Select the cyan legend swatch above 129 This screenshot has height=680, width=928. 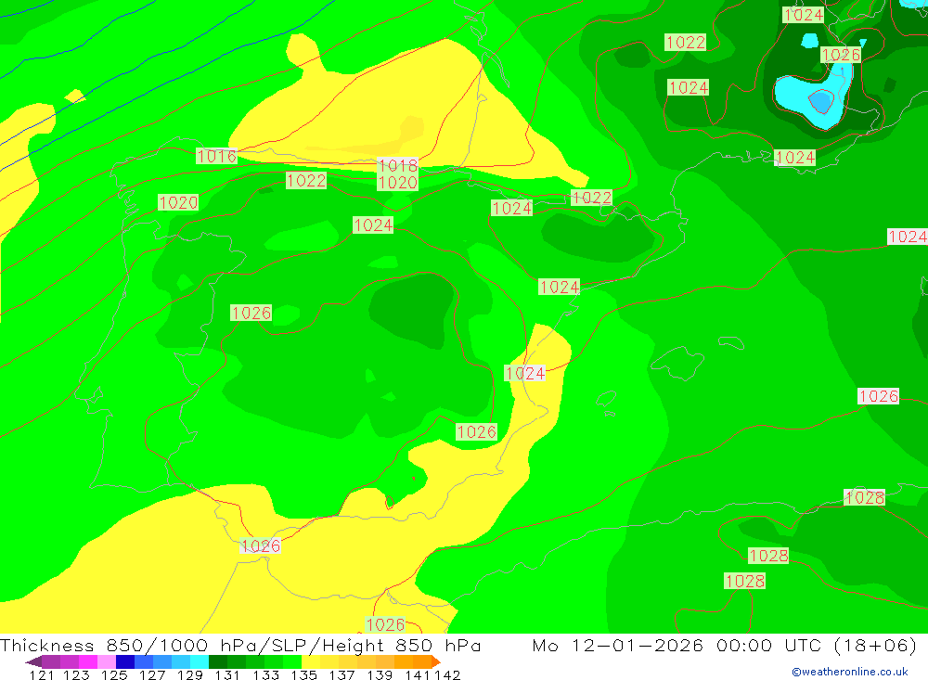pos(200,661)
